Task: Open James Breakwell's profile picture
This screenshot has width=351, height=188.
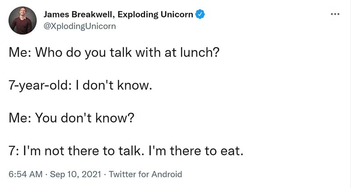Action: click(x=22, y=20)
